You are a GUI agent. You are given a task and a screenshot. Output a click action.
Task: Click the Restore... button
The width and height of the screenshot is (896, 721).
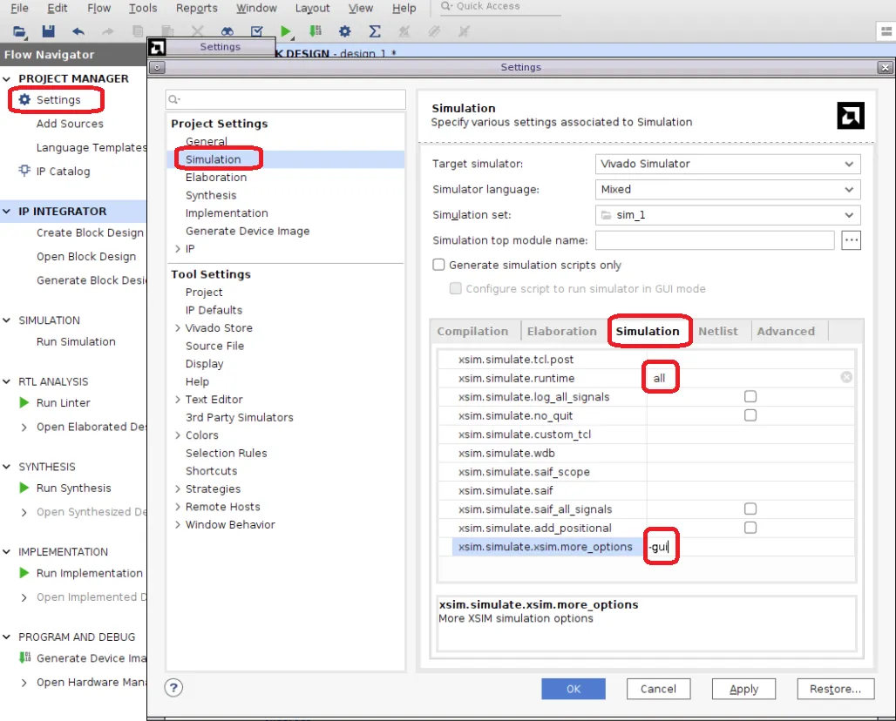pyautogui.click(x=836, y=689)
